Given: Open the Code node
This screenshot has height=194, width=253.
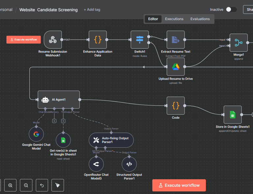Looking at the screenshot, I should click(176, 106).
